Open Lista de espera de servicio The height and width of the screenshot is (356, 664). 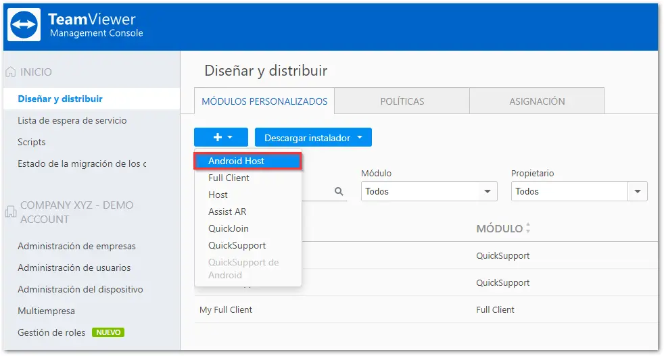point(72,121)
